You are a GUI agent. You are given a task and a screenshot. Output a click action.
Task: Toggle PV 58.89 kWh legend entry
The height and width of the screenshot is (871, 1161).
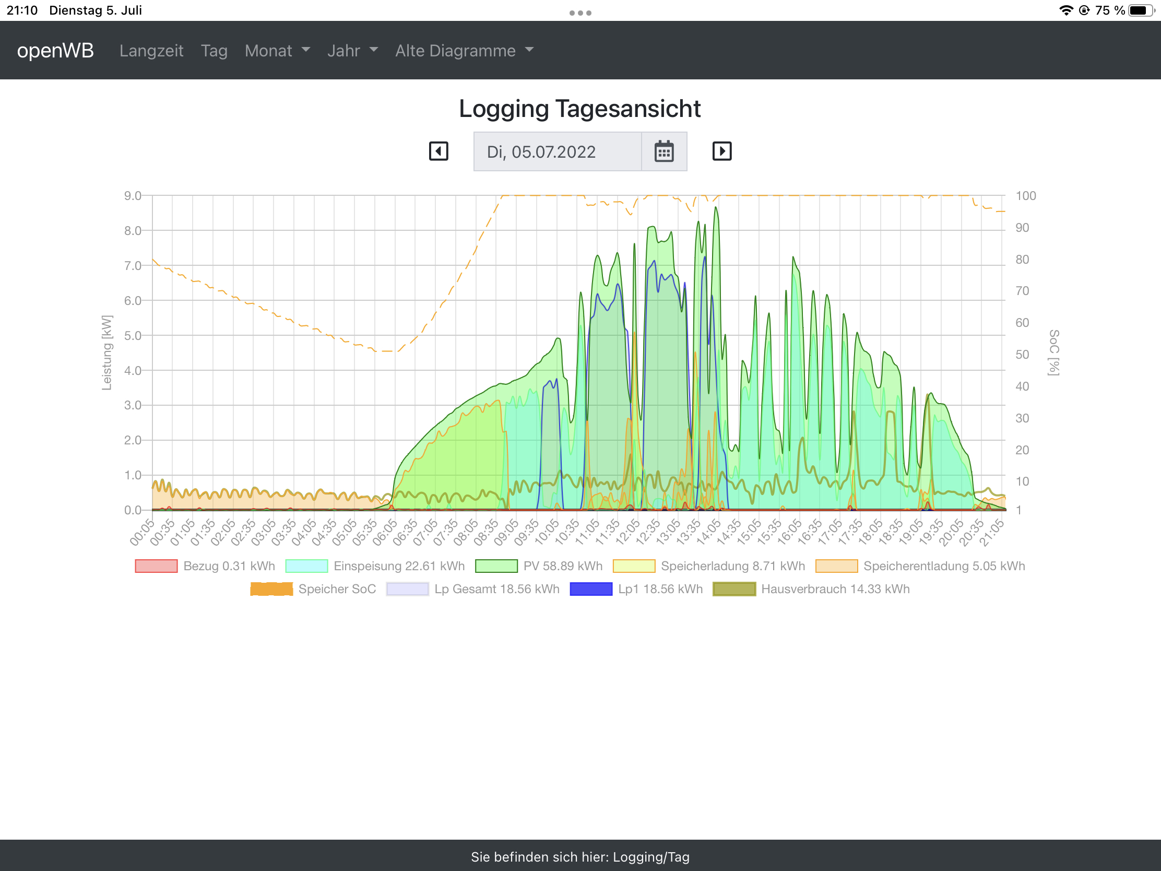tap(539, 566)
